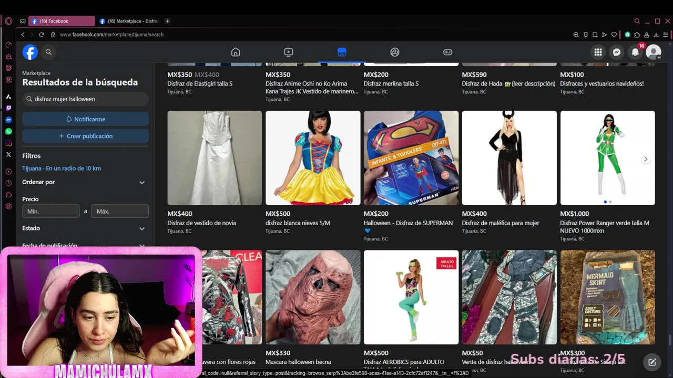The image size is (673, 378).
Task: Open the white wedding dress listing photo
Action: click(x=215, y=157)
